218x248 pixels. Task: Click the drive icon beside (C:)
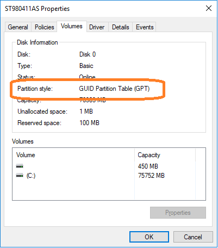point(20,176)
